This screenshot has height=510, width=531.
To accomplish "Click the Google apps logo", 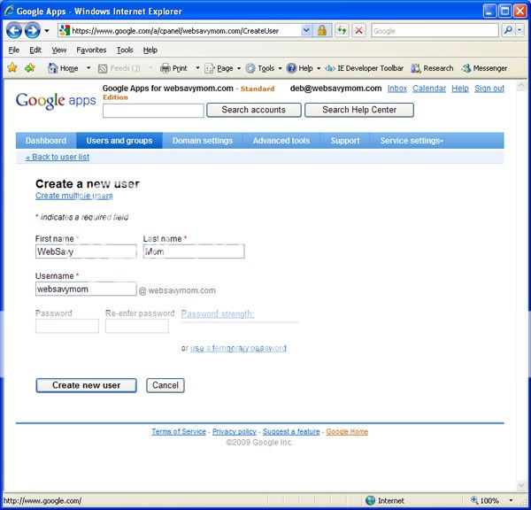I will tap(56, 100).
